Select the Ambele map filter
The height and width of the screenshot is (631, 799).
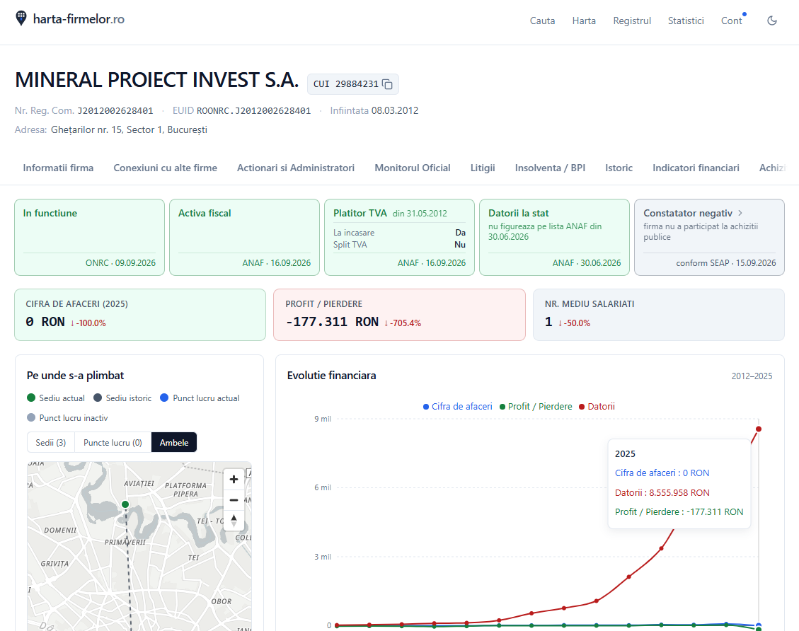[x=174, y=443]
